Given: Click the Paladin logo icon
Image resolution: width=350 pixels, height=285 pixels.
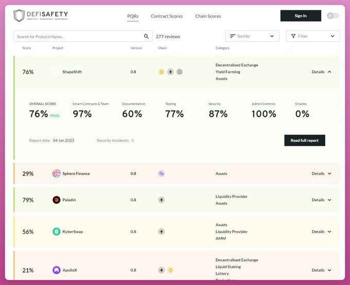Looking at the screenshot, I should [x=57, y=200].
